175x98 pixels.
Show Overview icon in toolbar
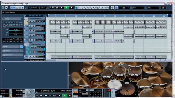(17, 8)
